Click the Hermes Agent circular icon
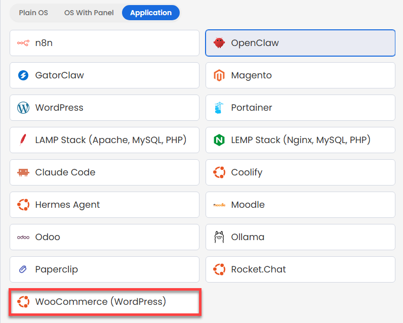Viewport: 403px width, 323px height. coord(23,205)
